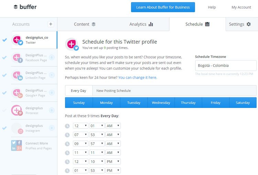Open hour dropdown showing 11
The height and width of the screenshot is (175, 258).
[80, 153]
